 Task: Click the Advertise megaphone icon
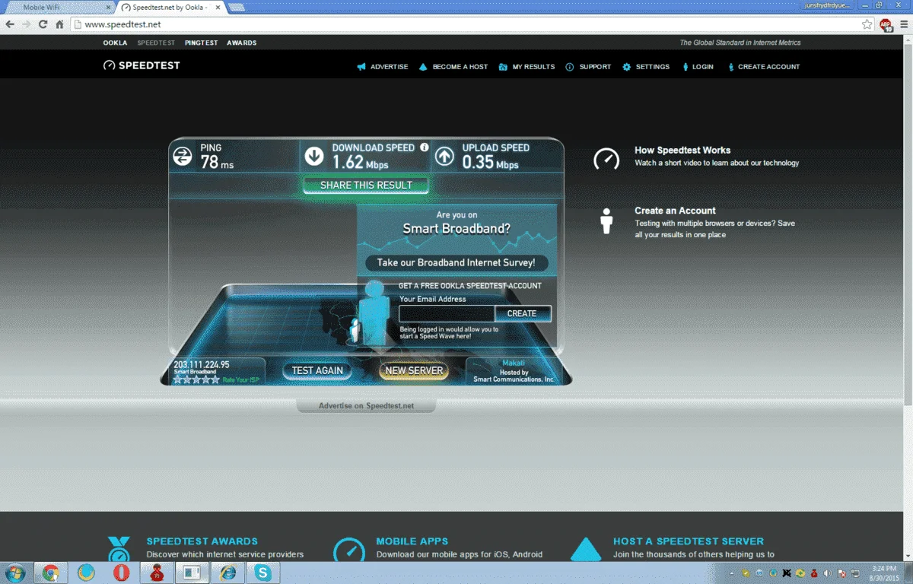click(x=361, y=67)
